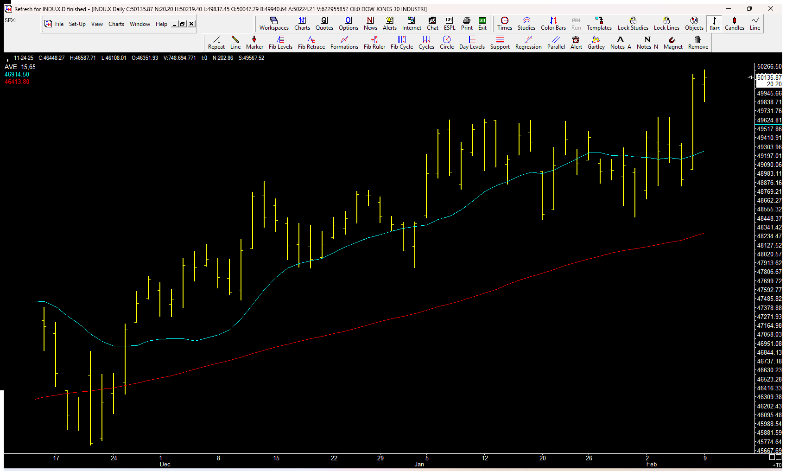Switch chart style to Candles
The width and height of the screenshot is (786, 471).
(734, 23)
